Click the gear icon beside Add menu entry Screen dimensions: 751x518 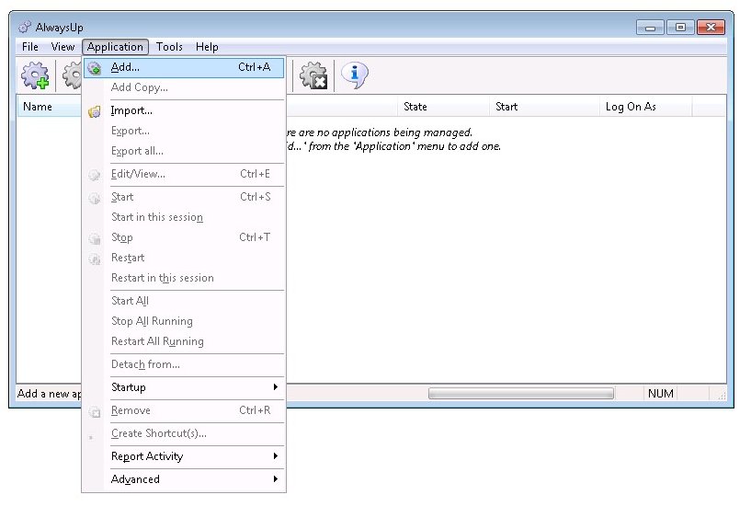point(95,68)
